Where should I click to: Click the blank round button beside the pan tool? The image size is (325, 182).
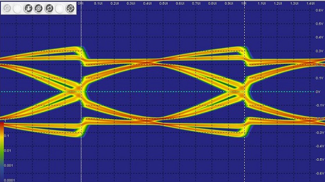point(17,8)
